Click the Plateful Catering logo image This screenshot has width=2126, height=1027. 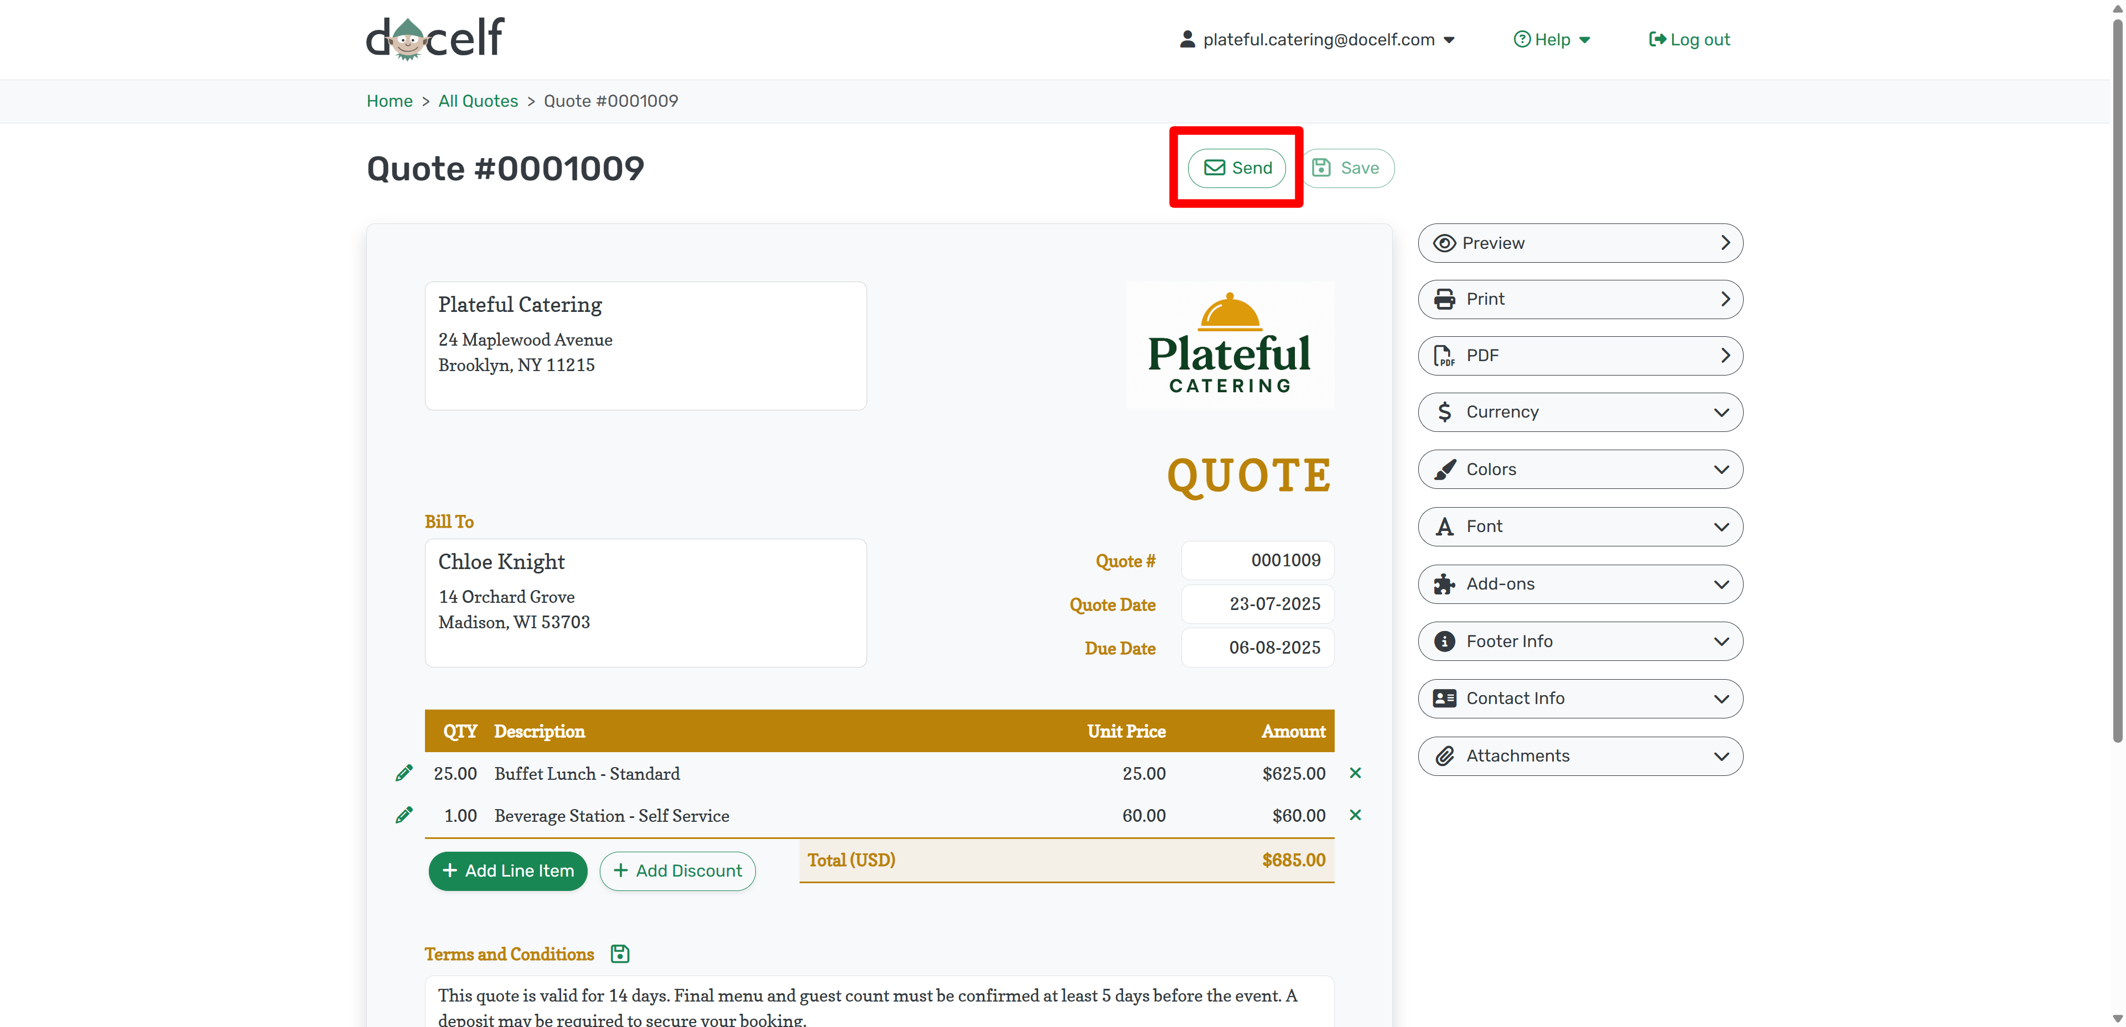(1229, 346)
